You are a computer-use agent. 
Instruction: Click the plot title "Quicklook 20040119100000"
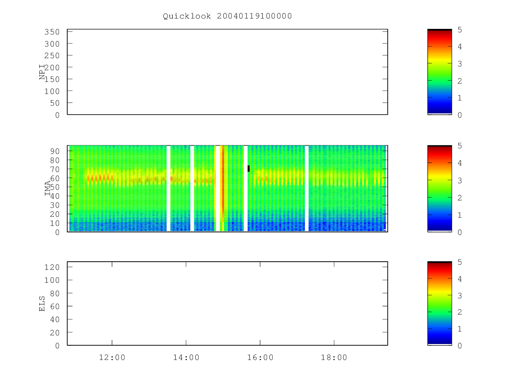pyautogui.click(x=227, y=16)
